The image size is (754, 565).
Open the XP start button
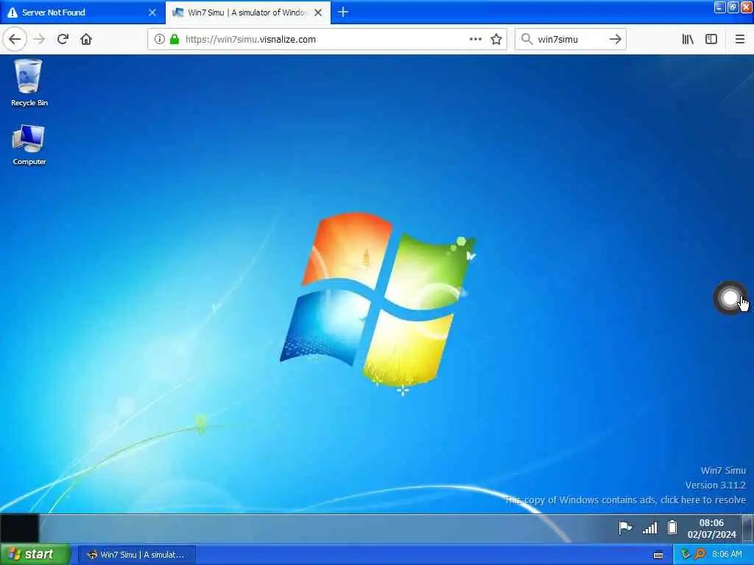point(35,555)
